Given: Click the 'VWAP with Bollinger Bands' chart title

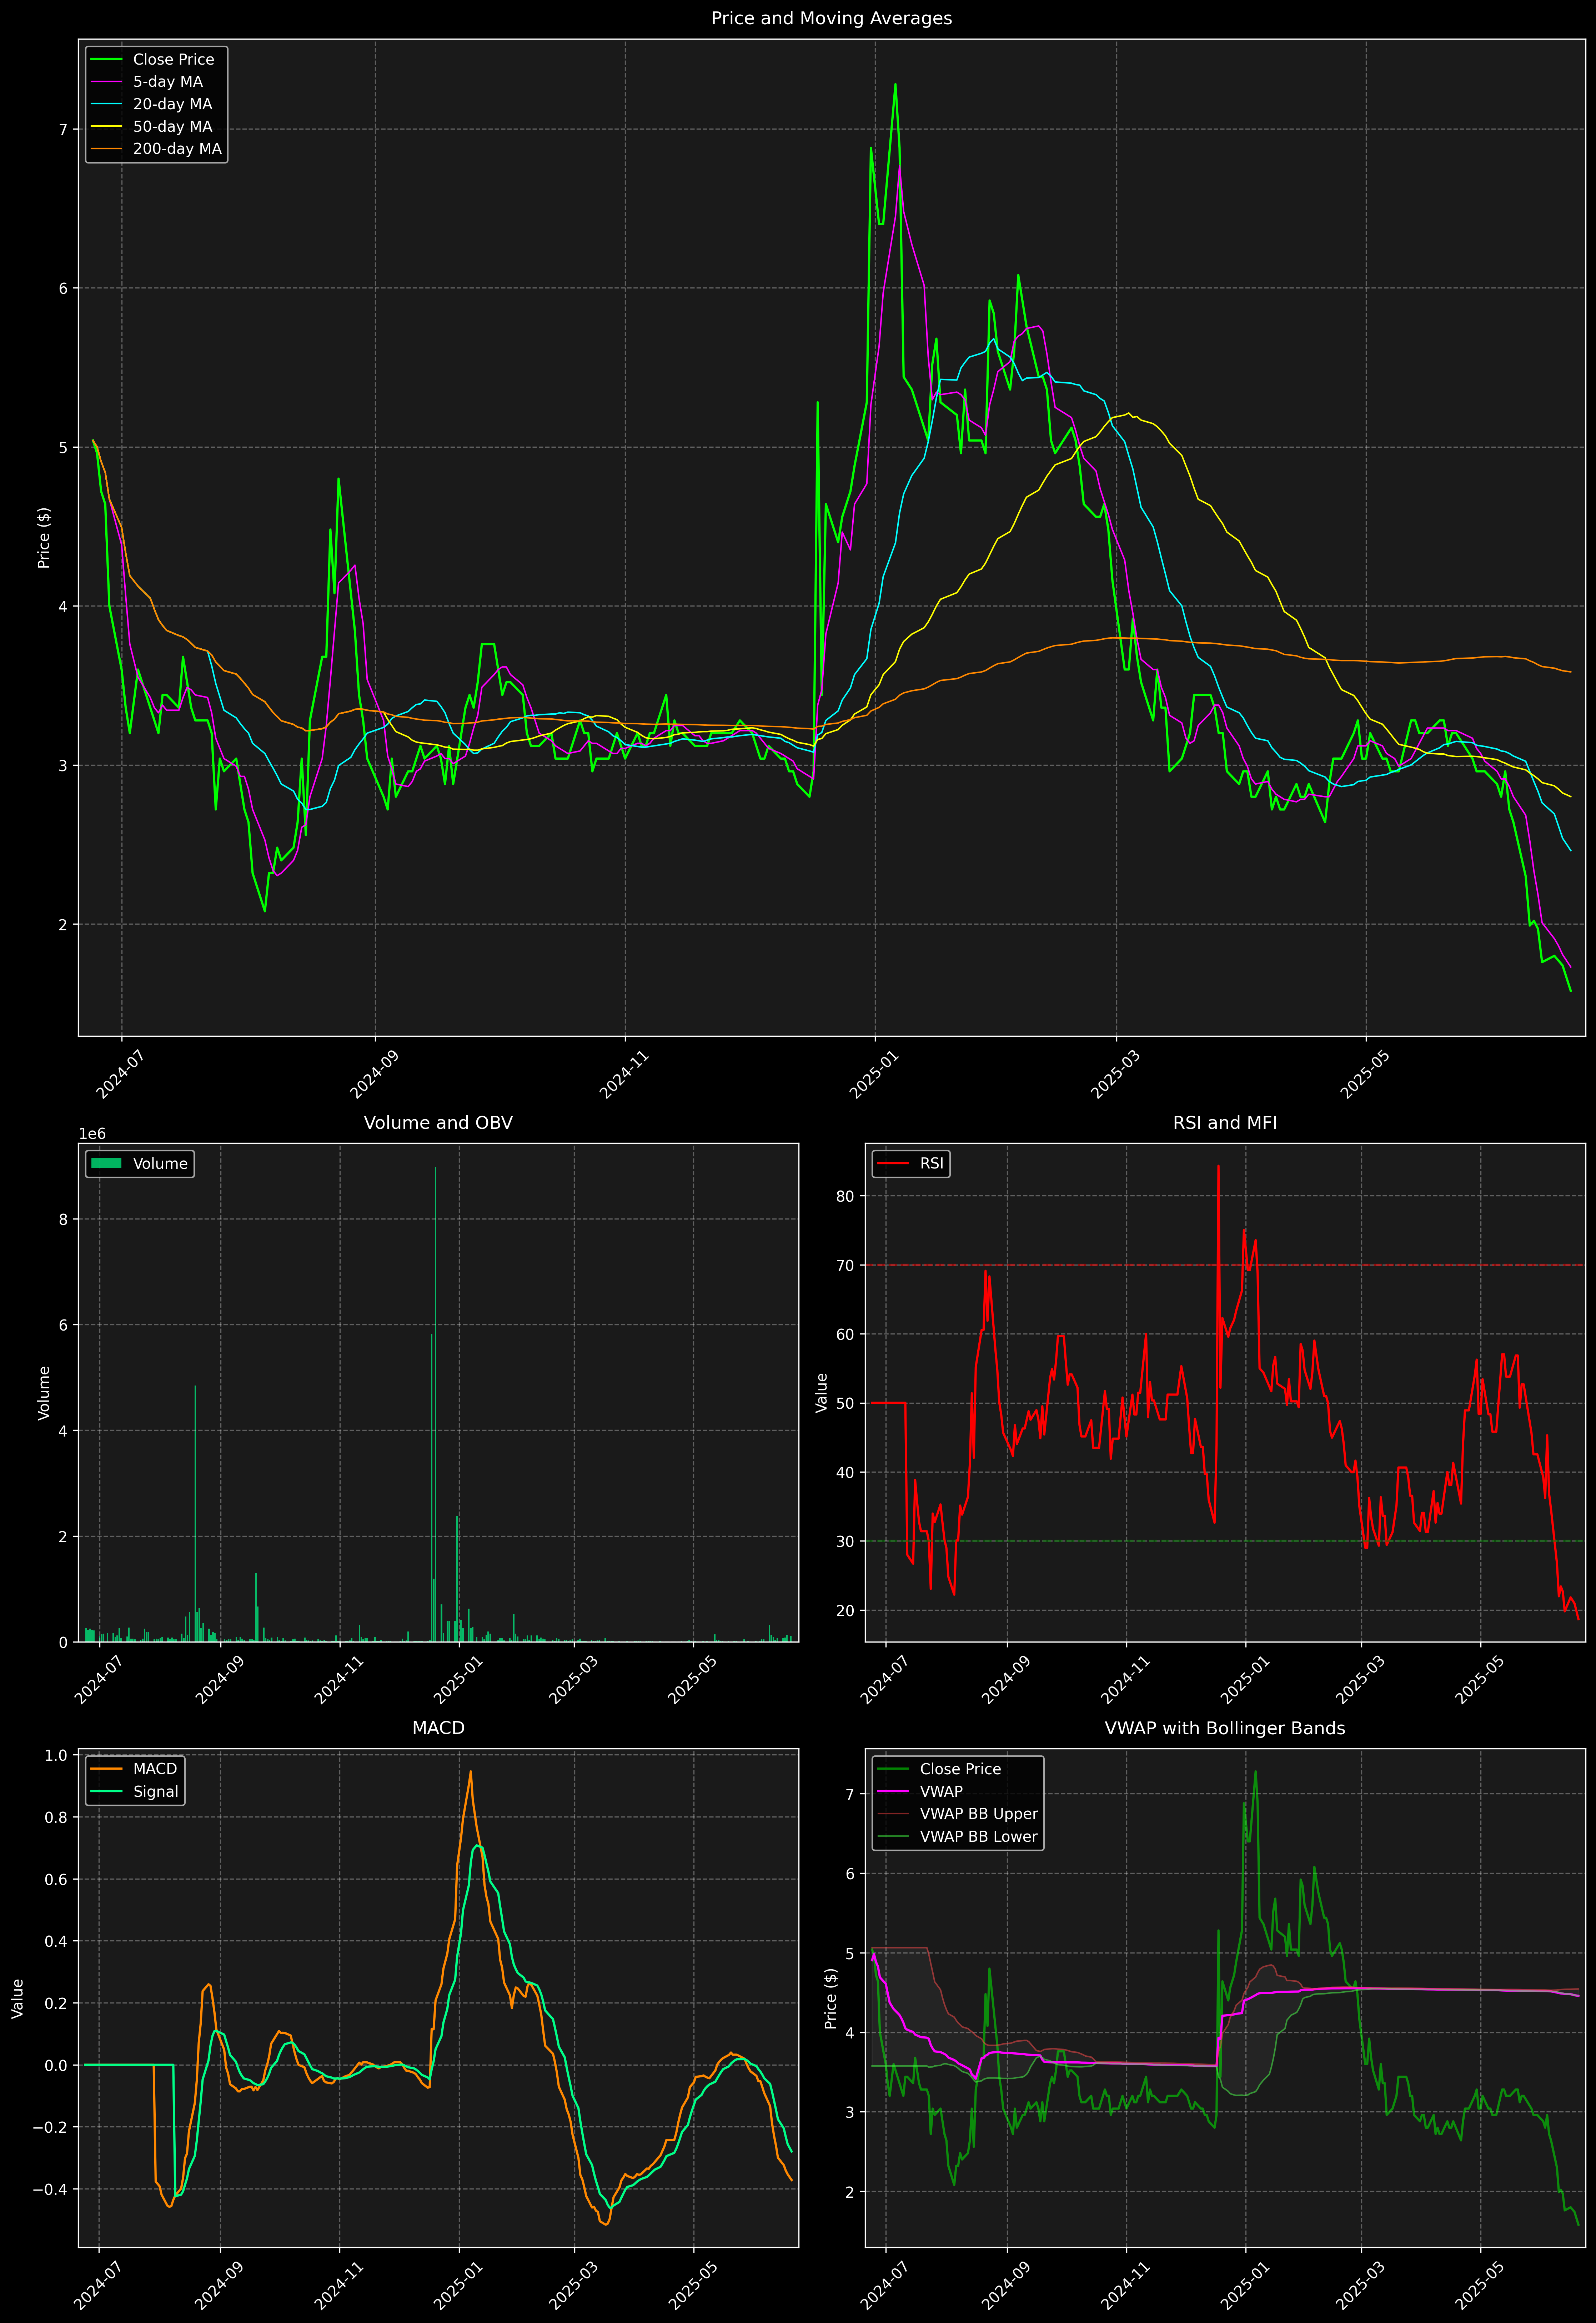Looking at the screenshot, I should click(x=1225, y=1728).
